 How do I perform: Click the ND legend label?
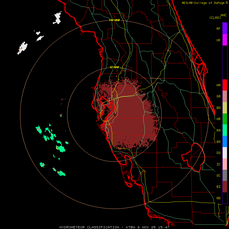click(x=218, y=198)
